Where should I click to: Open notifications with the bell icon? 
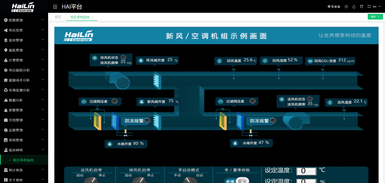coord(354,6)
